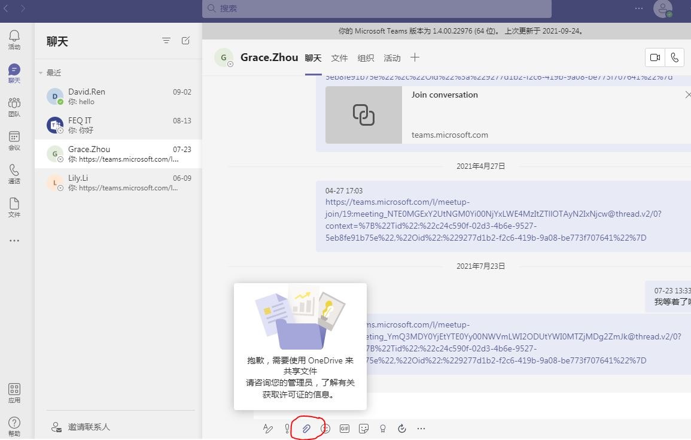691x440 pixels.
Task: Open the Organization (组织) tab
Action: coord(366,58)
